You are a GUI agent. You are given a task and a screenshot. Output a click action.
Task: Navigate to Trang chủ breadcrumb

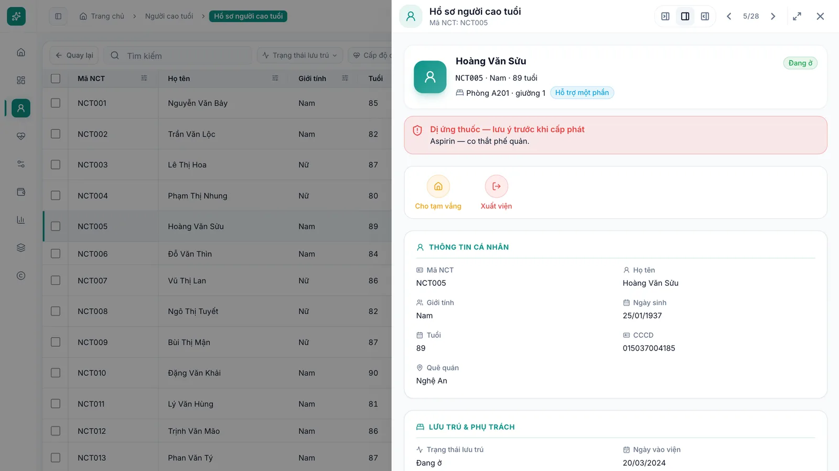click(x=102, y=16)
